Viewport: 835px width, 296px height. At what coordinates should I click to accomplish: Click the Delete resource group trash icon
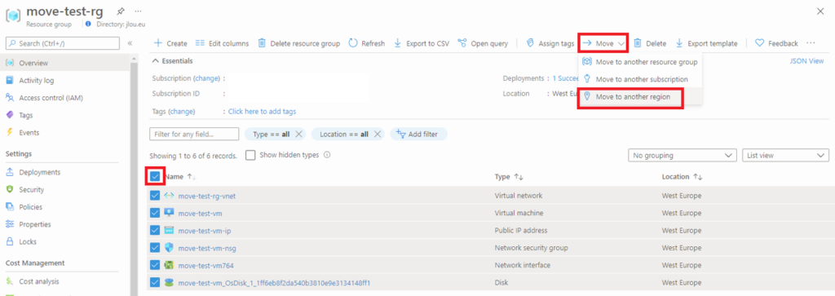click(x=262, y=43)
